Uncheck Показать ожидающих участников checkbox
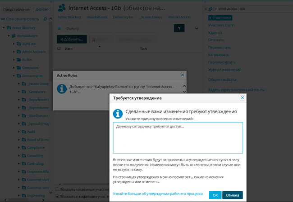 (x=57, y=196)
